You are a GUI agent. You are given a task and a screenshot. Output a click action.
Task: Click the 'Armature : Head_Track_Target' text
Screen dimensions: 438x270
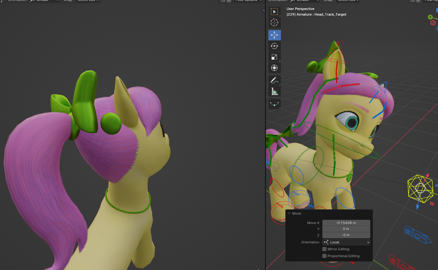(321, 14)
